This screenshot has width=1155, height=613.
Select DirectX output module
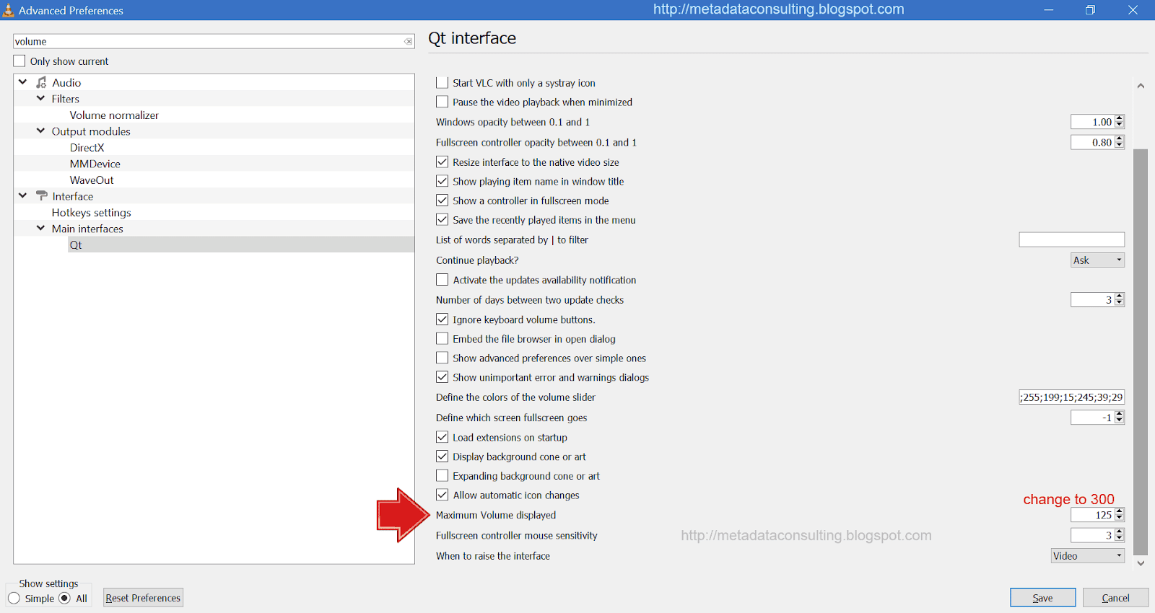87,148
